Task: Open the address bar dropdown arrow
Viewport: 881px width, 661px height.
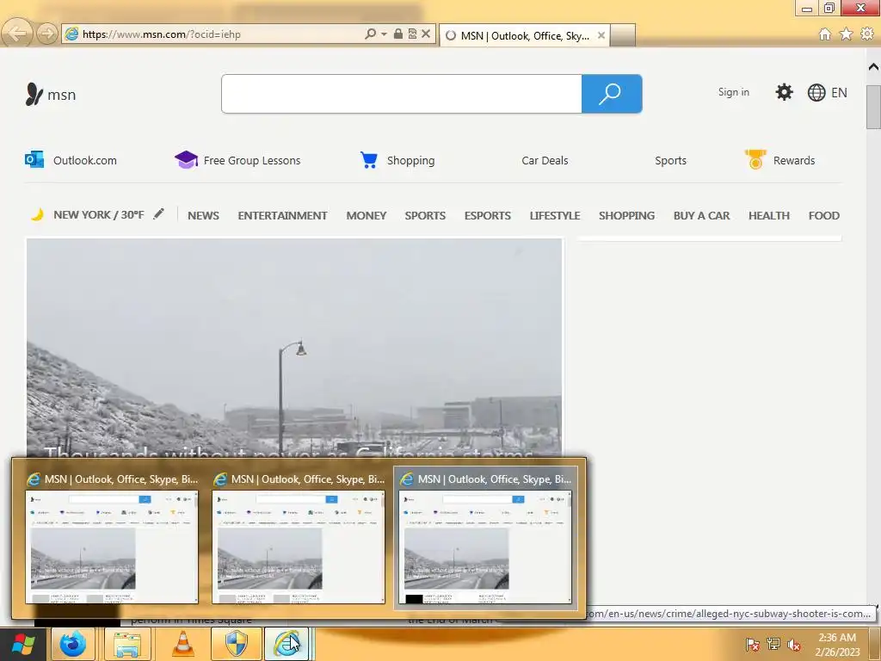Action: (385, 34)
